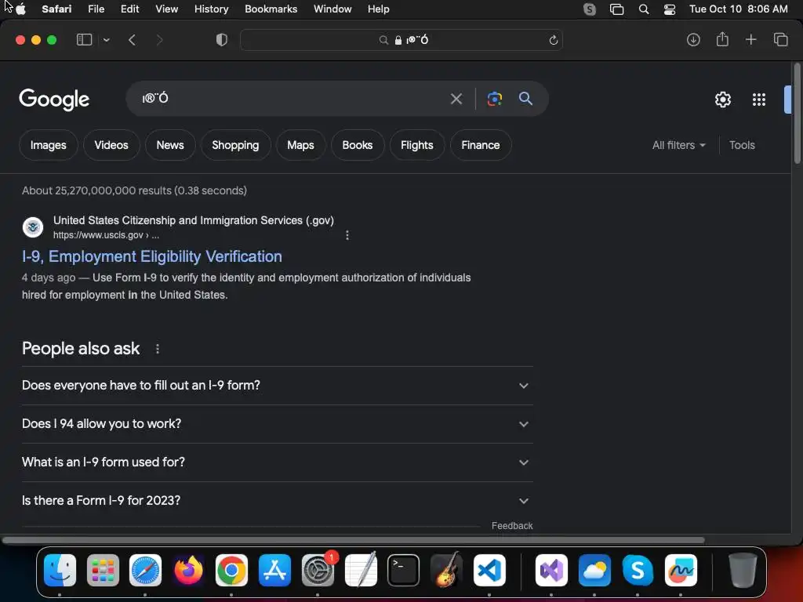Filter results by Books
Viewport: 803px width, 602px height.
[x=358, y=145]
